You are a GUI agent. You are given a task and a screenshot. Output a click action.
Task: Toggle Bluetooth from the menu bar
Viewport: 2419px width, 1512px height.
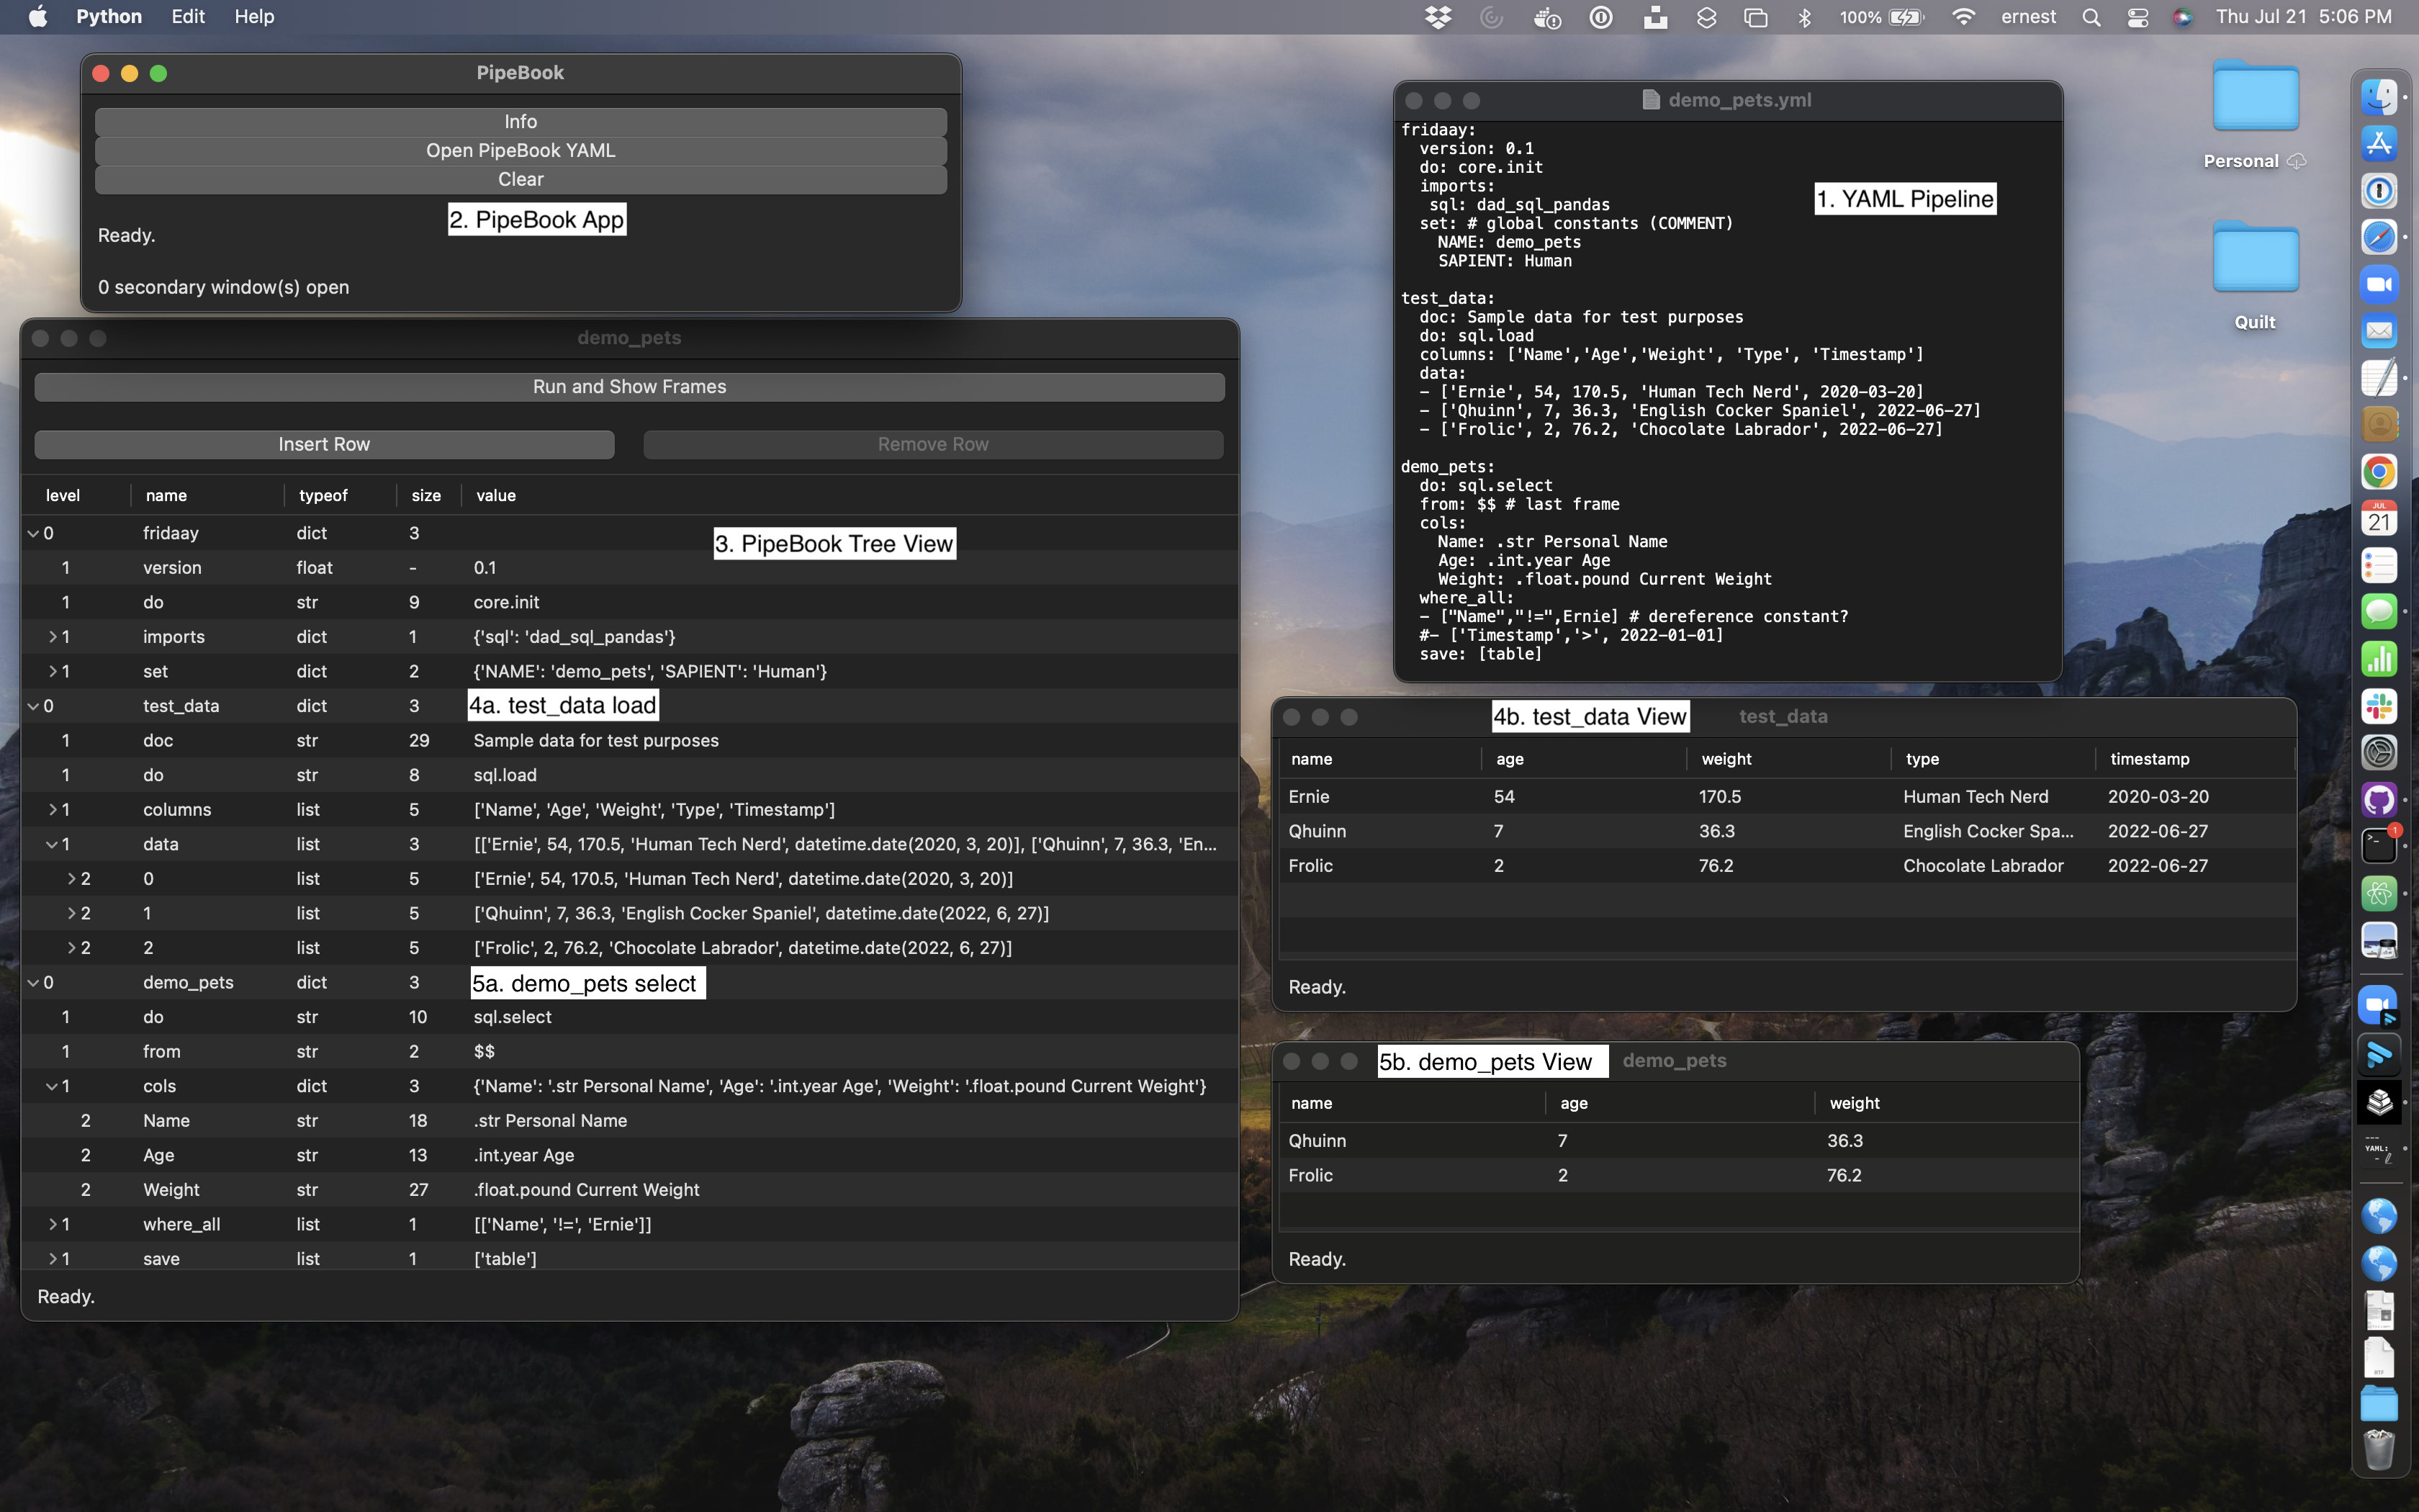coord(1804,17)
